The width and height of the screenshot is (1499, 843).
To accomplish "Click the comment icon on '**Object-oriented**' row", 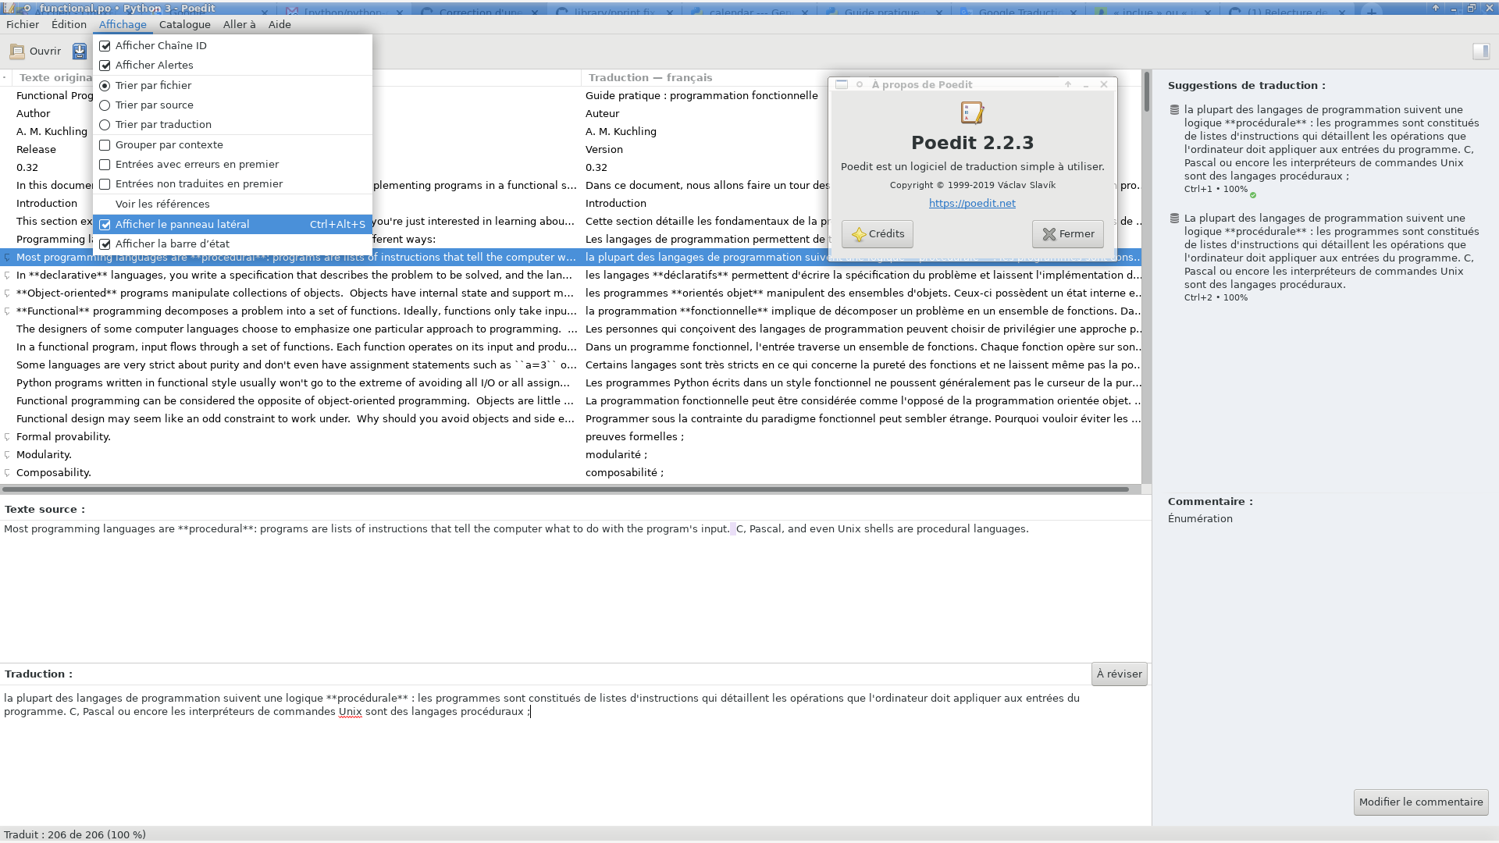I will click(8, 293).
